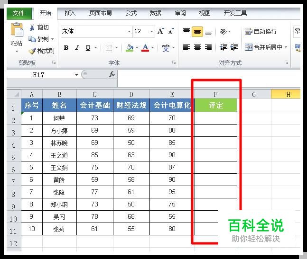Decrease indent icon
Viewport: 307px width, 259px height.
pyautogui.click(x=223, y=47)
